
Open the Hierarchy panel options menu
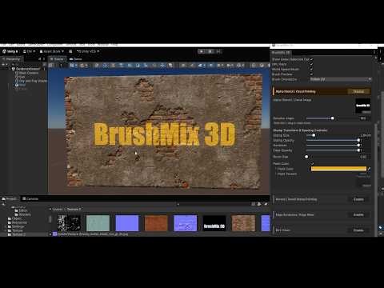click(x=44, y=59)
